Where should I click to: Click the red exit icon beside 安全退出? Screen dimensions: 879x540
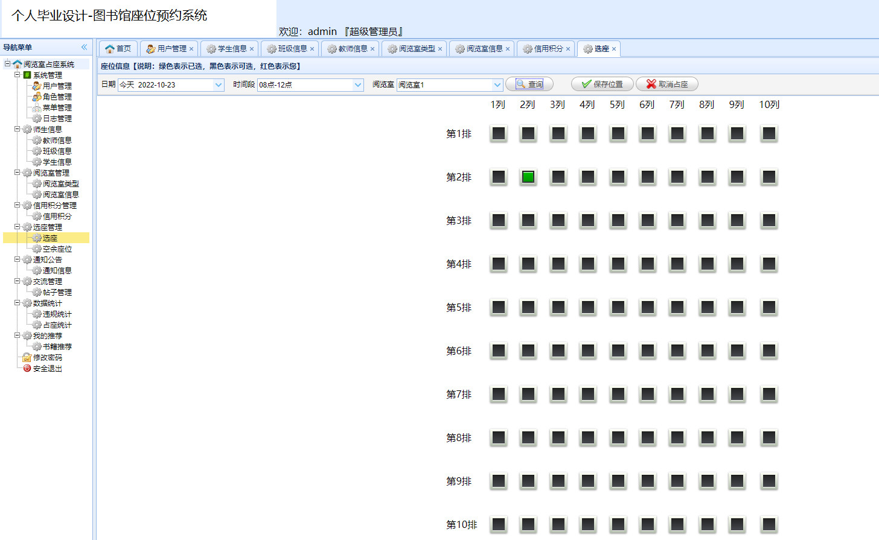(x=27, y=368)
